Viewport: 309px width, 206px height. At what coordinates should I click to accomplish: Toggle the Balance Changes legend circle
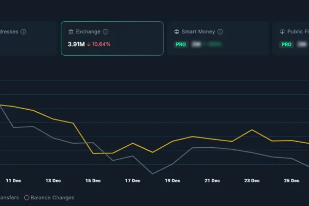(x=26, y=198)
